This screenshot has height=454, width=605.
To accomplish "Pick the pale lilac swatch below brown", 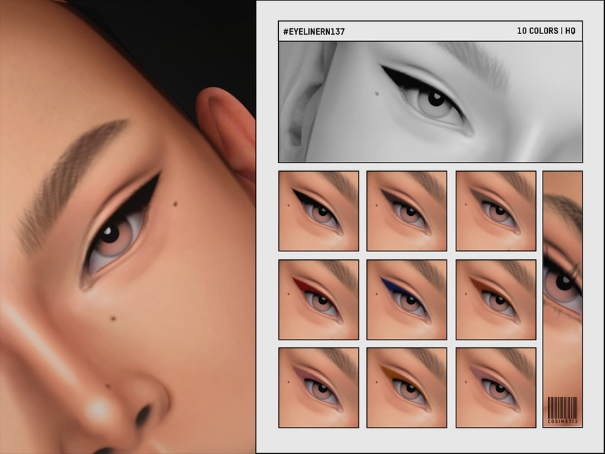I will [x=495, y=388].
